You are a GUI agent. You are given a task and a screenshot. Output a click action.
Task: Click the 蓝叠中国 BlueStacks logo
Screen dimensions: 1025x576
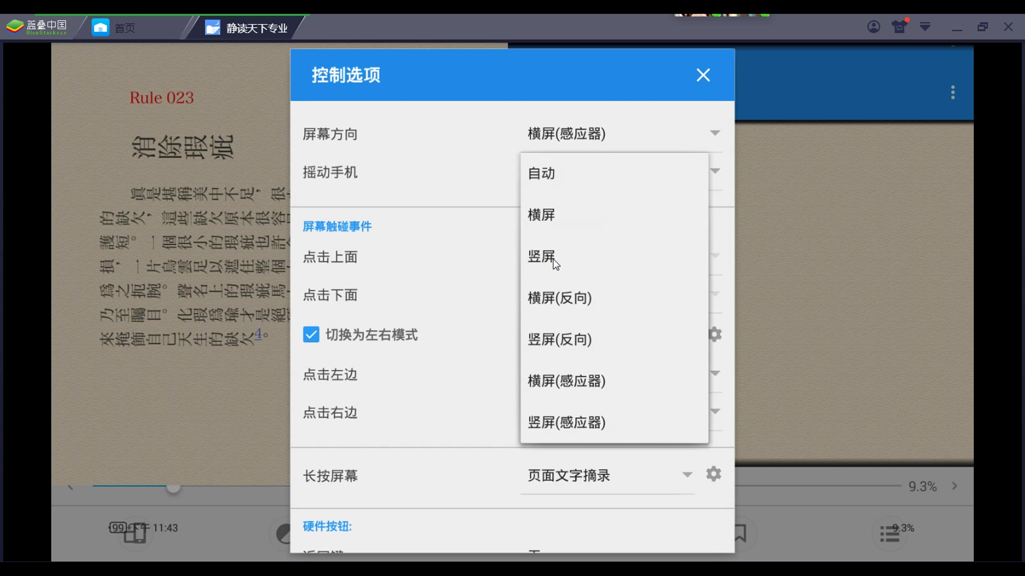36,27
